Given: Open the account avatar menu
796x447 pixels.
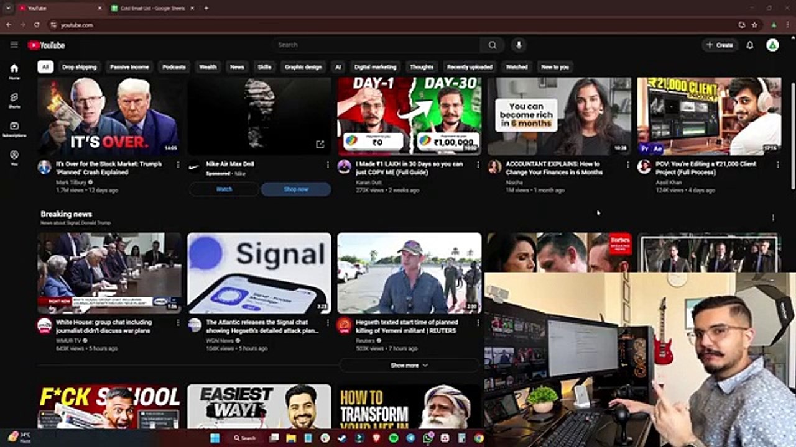Looking at the screenshot, I should tap(772, 45).
